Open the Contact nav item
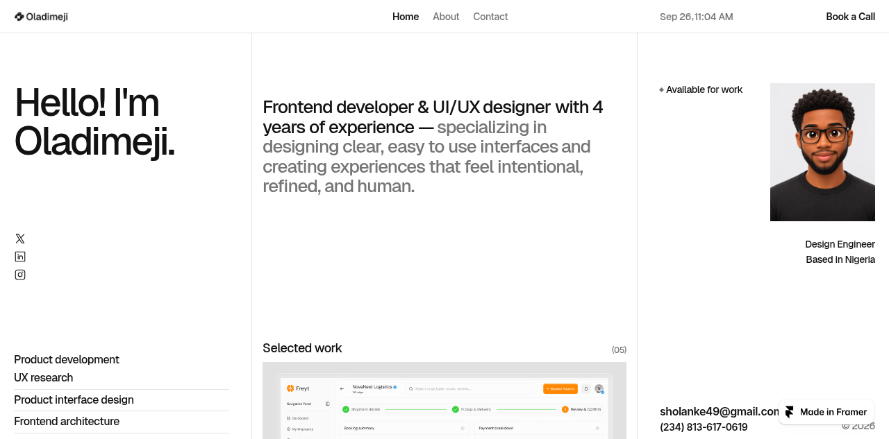Viewport: 889px width, 439px height. [x=490, y=17]
